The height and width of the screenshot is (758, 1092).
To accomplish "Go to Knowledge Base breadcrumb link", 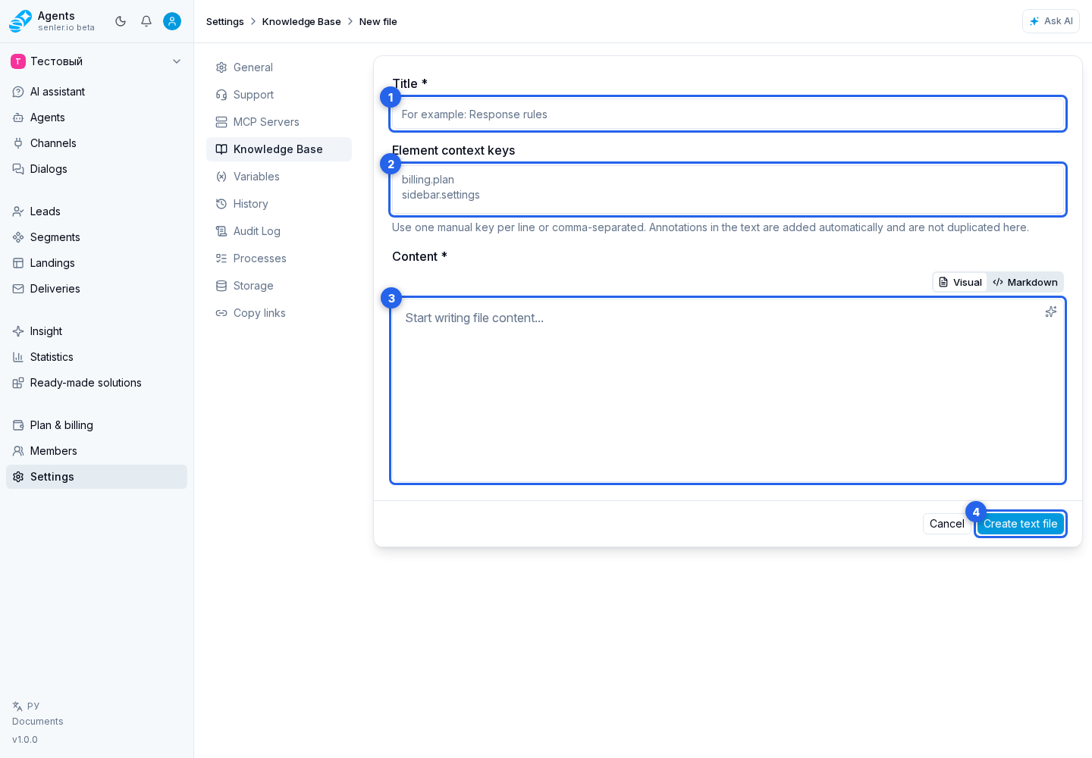I will click(302, 21).
